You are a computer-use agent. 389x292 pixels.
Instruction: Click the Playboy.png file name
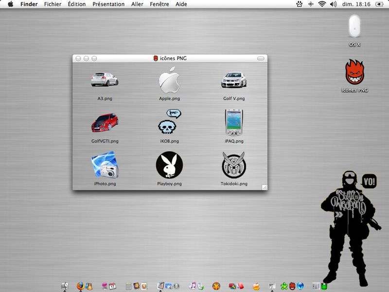coord(169,184)
